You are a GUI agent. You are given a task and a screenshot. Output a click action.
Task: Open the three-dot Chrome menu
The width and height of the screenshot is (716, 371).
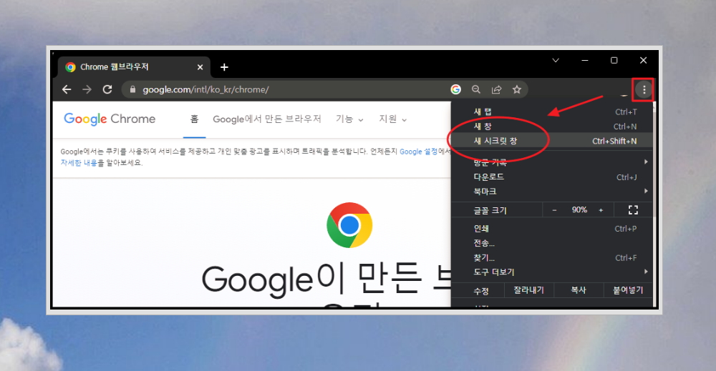(644, 90)
